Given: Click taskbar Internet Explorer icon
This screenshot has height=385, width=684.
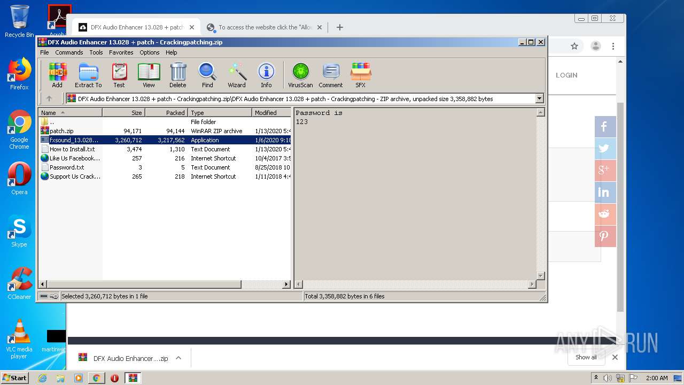Looking at the screenshot, I should coord(43,378).
